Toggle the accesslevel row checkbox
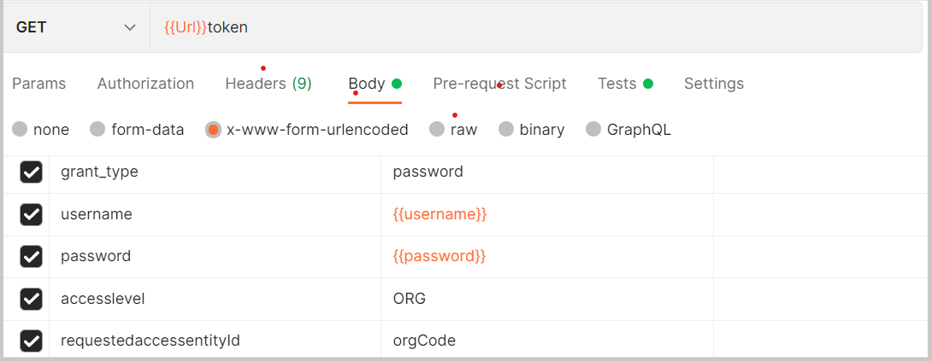 click(x=32, y=299)
